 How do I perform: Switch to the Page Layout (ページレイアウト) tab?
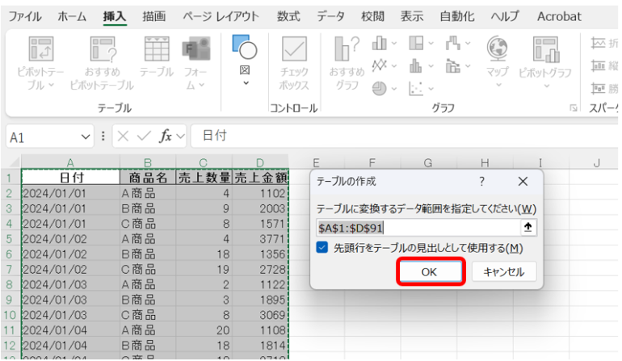point(221,16)
